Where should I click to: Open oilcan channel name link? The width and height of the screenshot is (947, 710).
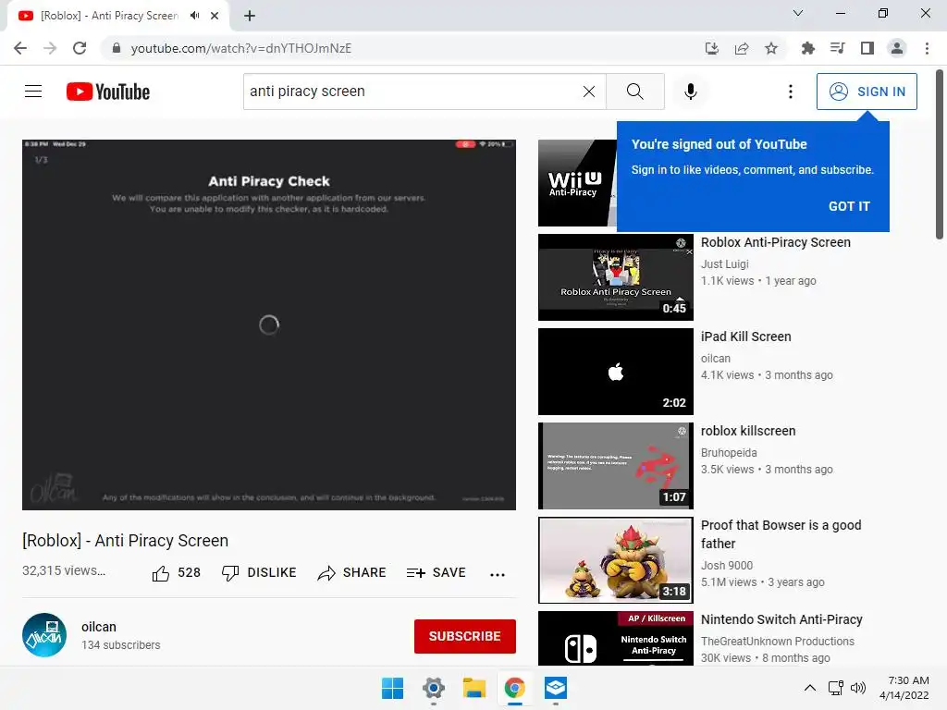[98, 627]
